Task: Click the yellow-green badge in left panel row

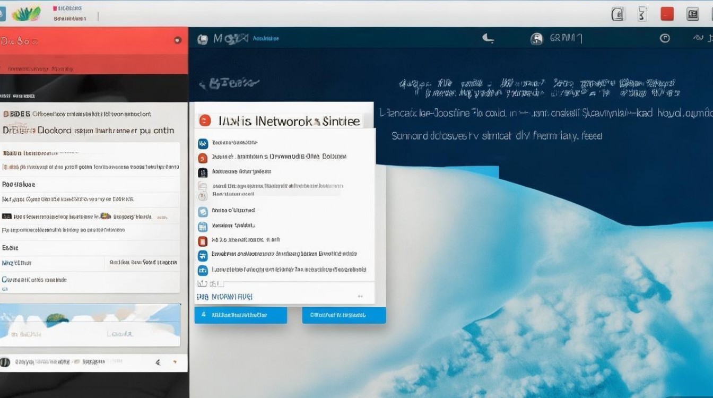Action: coord(106,217)
